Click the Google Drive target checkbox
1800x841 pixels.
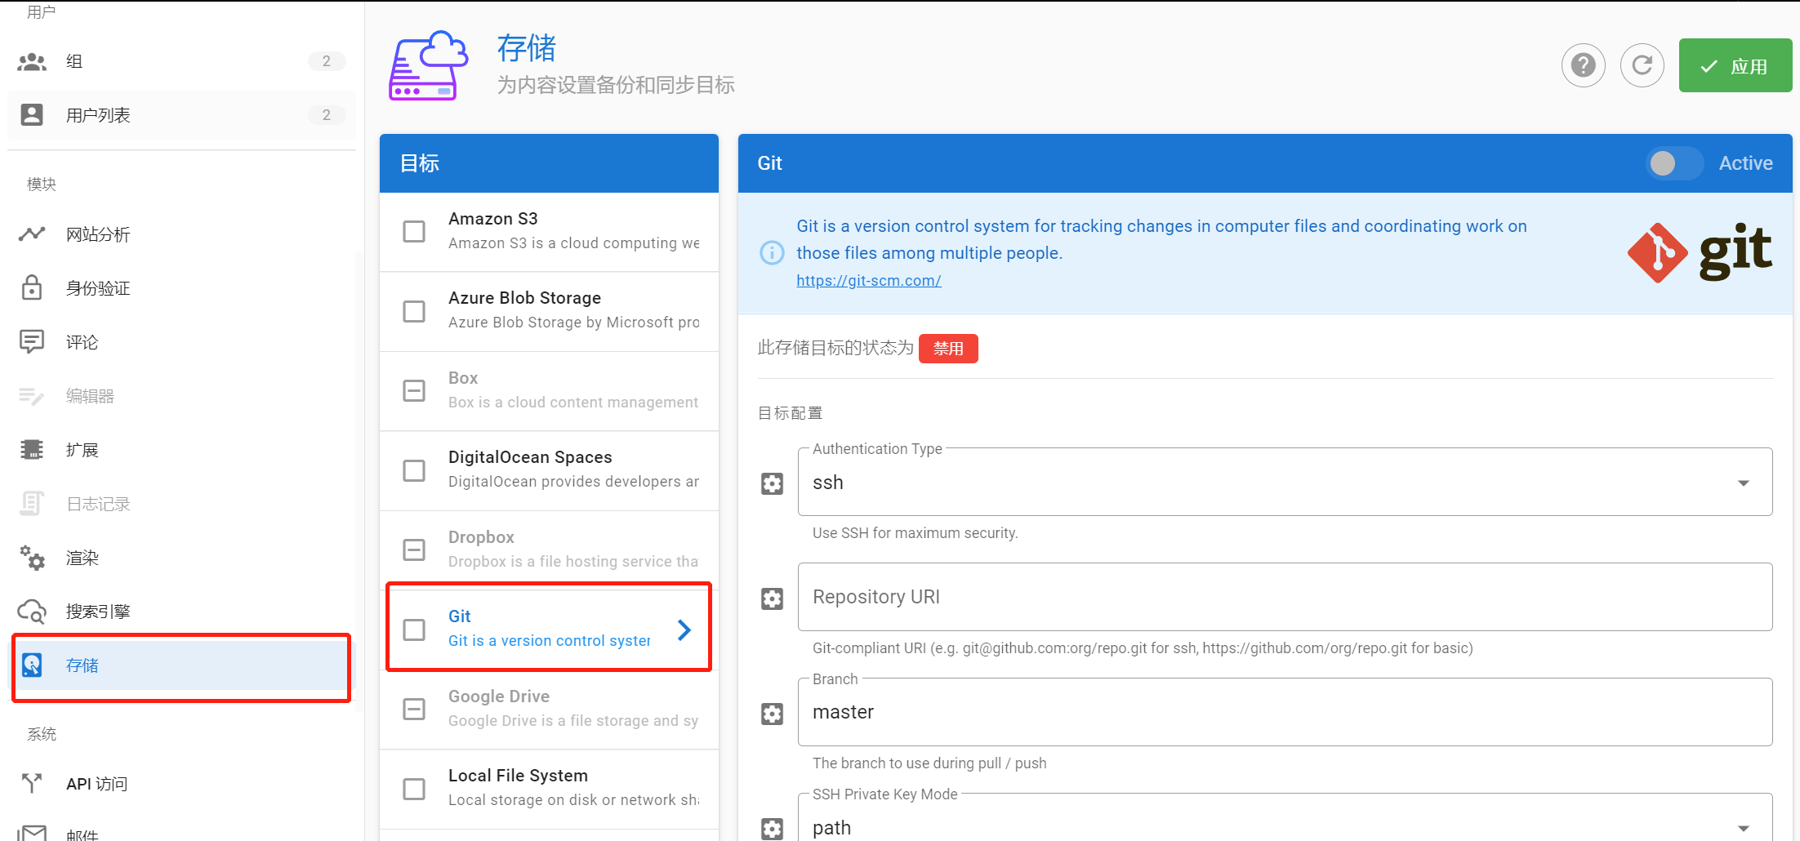click(x=414, y=709)
